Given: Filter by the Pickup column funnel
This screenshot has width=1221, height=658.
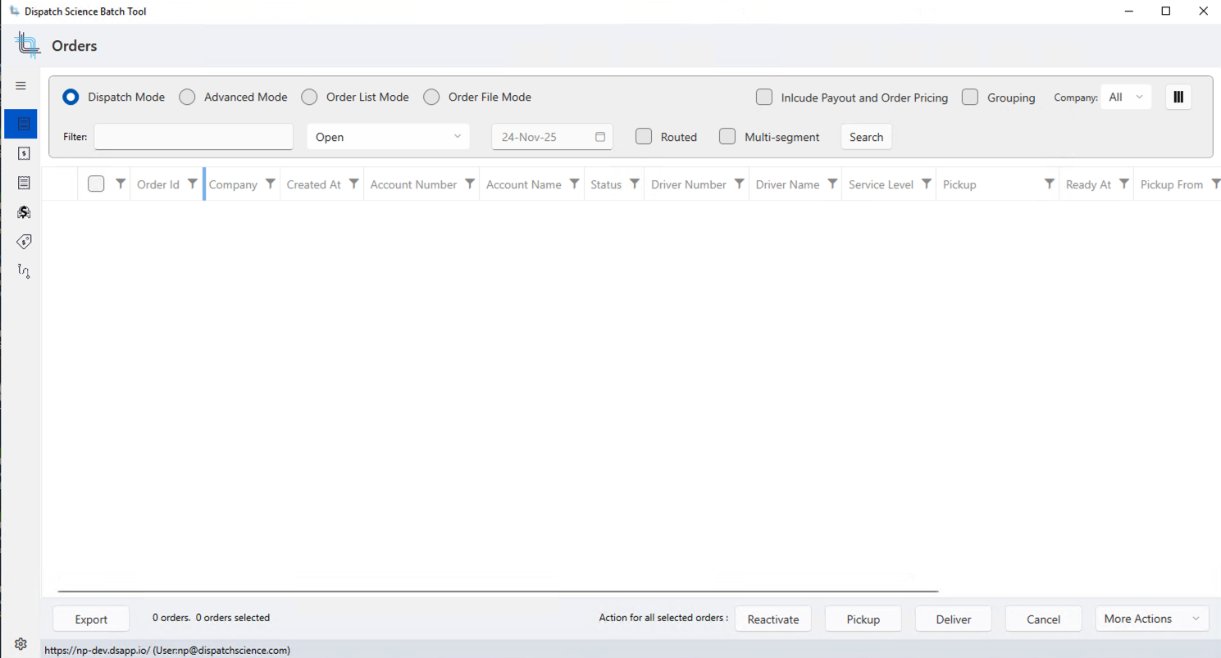Looking at the screenshot, I should pyautogui.click(x=1049, y=184).
